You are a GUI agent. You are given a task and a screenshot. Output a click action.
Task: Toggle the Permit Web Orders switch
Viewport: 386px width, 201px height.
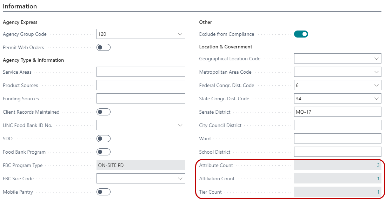click(x=104, y=47)
